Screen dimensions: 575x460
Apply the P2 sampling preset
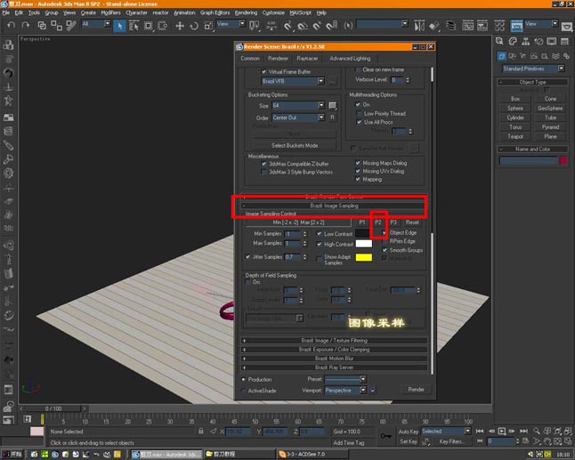click(x=378, y=222)
